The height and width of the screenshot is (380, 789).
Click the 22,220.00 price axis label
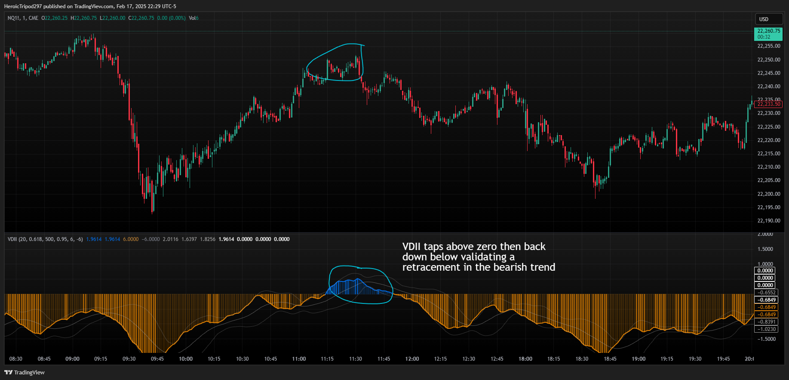tap(769, 140)
